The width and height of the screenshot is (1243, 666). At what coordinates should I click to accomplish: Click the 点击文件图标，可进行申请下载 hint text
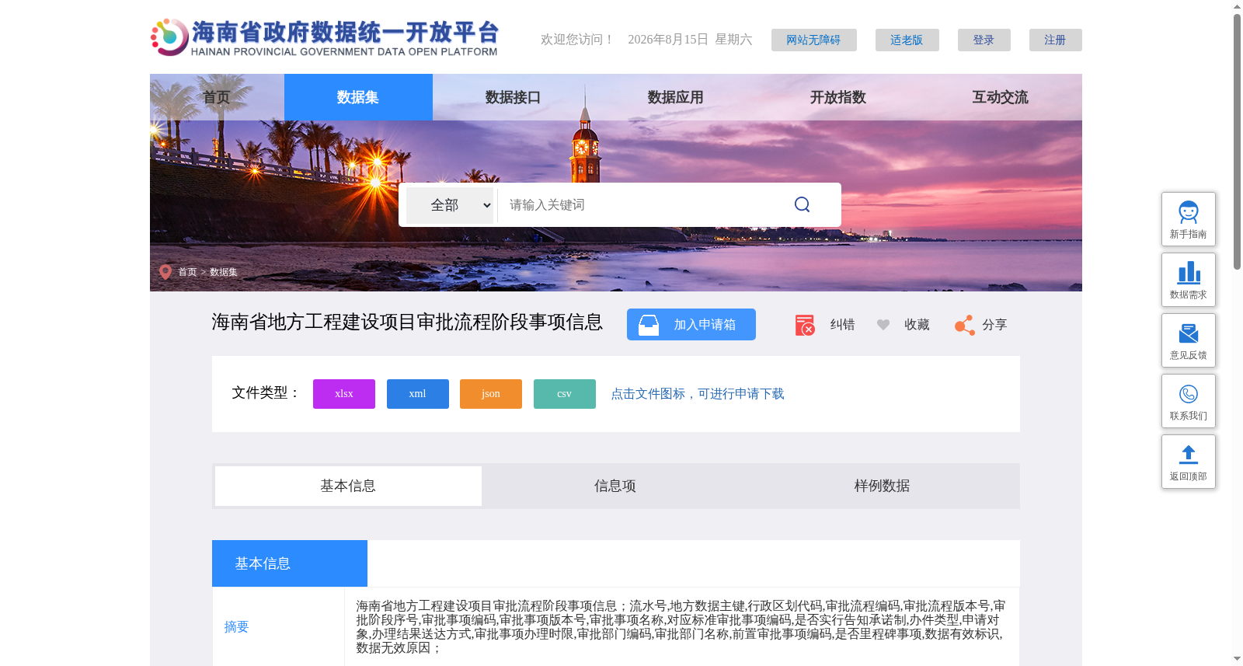coord(698,394)
